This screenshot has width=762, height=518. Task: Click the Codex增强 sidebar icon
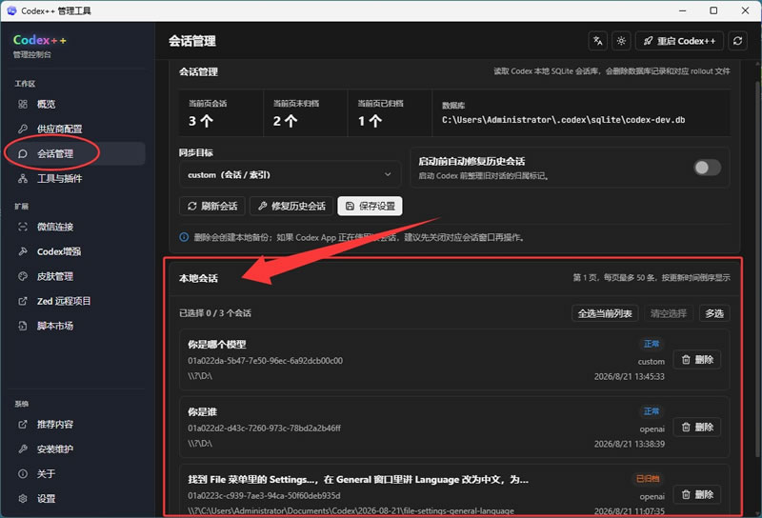[22, 251]
